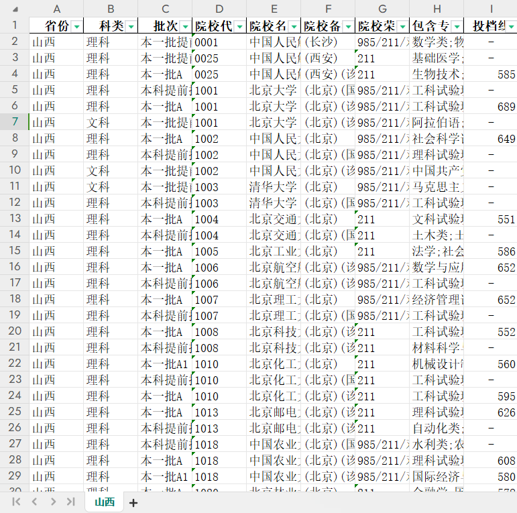Click cell 材料科学 in row 21
Viewport: 517px width, 513px height.
click(437, 347)
